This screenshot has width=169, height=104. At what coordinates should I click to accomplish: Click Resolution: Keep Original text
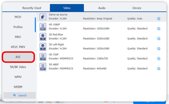pyautogui.click(x=97, y=19)
